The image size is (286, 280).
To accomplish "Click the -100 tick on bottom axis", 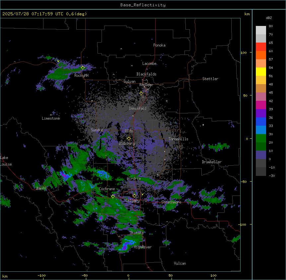I will point(41,275).
